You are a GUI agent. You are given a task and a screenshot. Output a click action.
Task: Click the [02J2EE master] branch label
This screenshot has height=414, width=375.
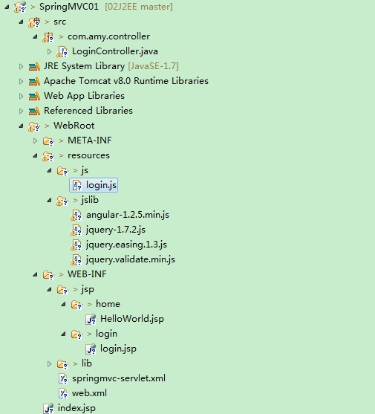139,7
